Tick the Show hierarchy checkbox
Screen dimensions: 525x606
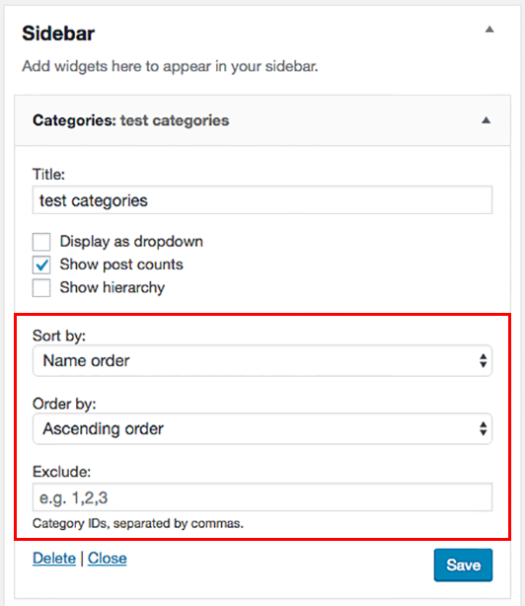pos(41,288)
